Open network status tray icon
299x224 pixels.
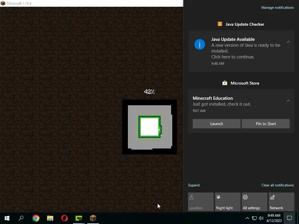click(254, 218)
